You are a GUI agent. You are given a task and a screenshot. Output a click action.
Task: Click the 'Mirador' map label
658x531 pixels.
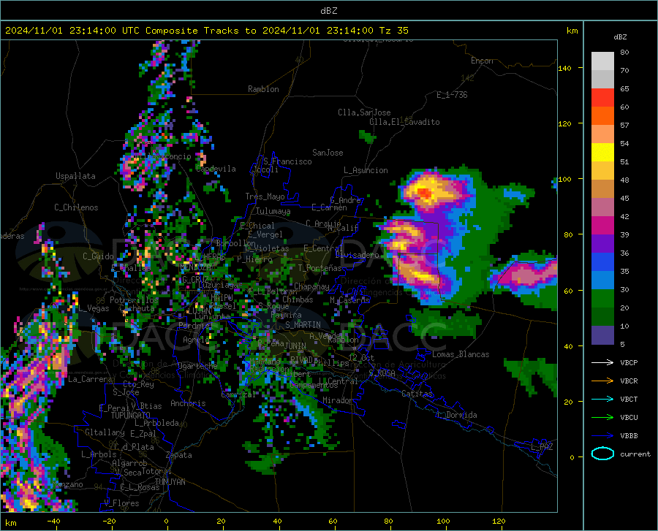click(337, 400)
